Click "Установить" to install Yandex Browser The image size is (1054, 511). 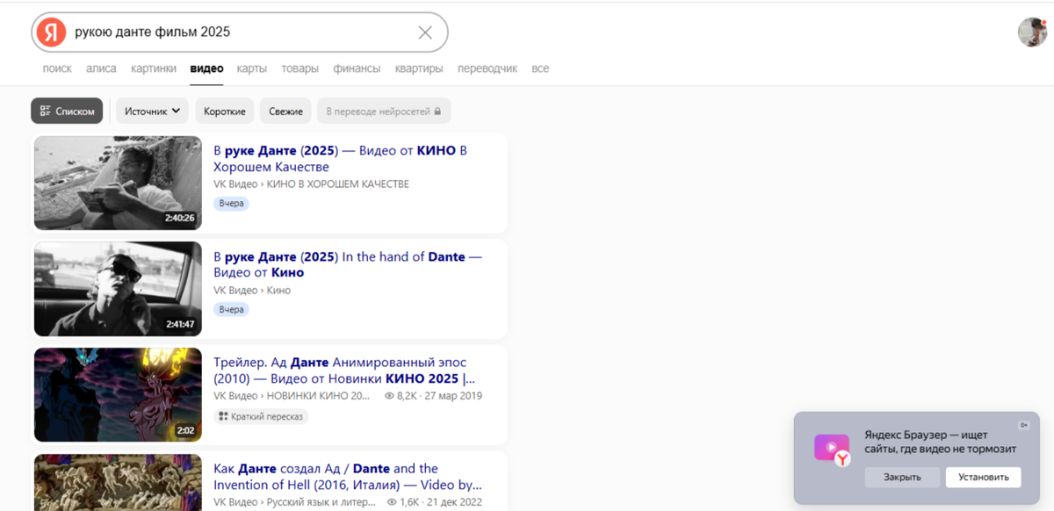click(x=984, y=478)
